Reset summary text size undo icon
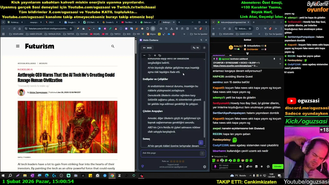The image size is (329, 185). point(160,55)
